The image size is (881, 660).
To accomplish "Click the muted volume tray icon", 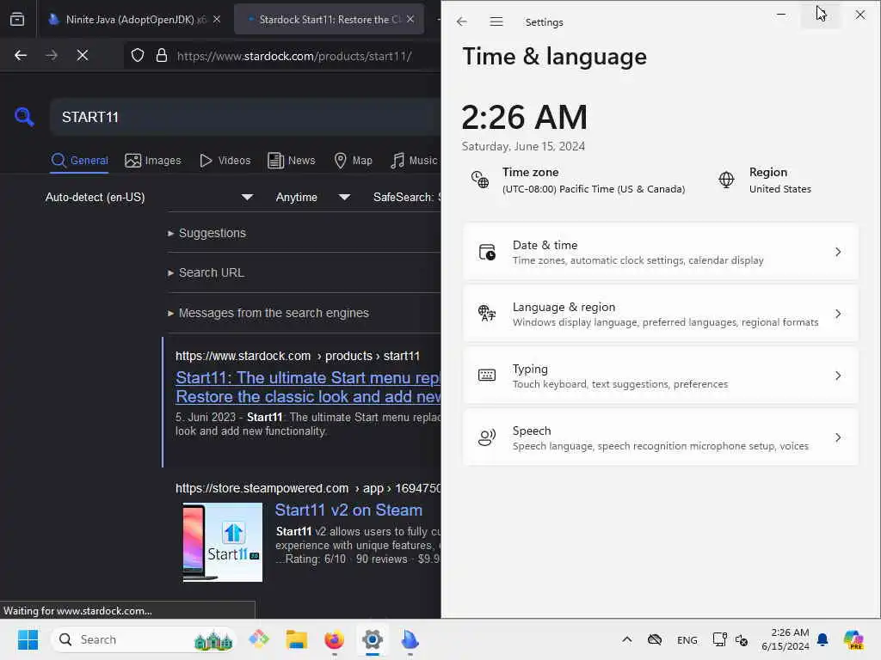I will 742,639.
